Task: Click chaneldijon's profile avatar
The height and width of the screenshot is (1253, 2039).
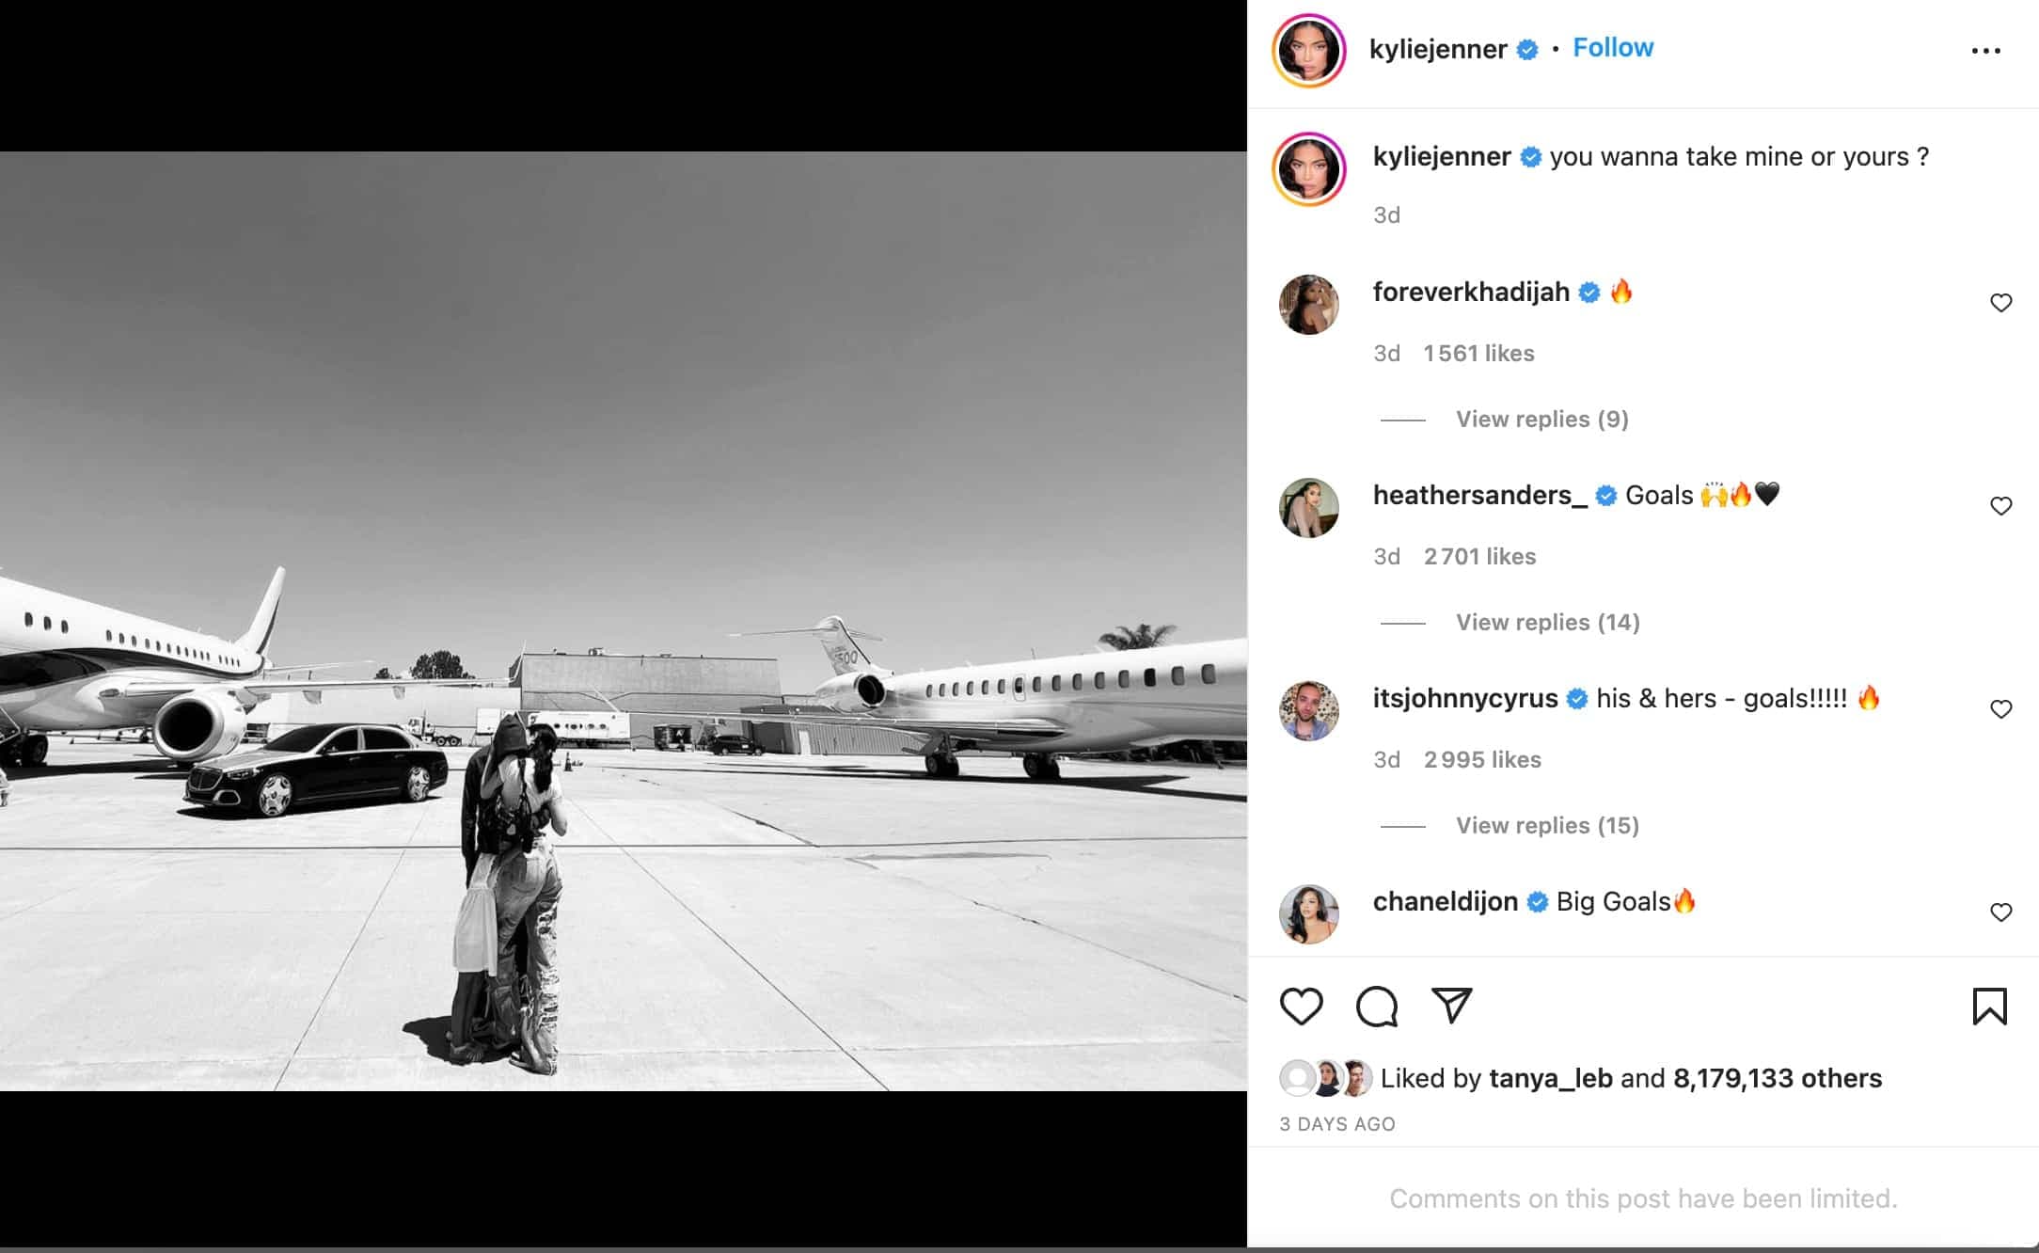Action: click(1309, 914)
